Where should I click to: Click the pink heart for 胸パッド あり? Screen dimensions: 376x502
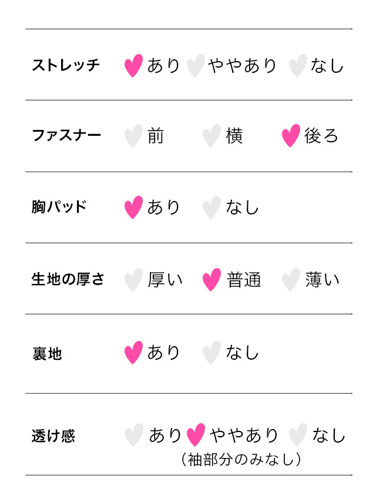[x=134, y=207]
